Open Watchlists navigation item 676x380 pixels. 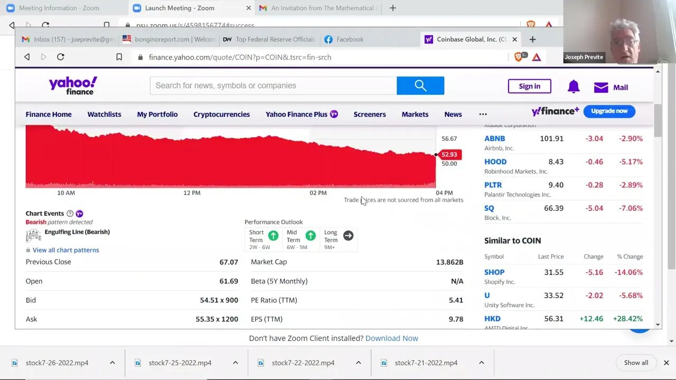coord(104,114)
